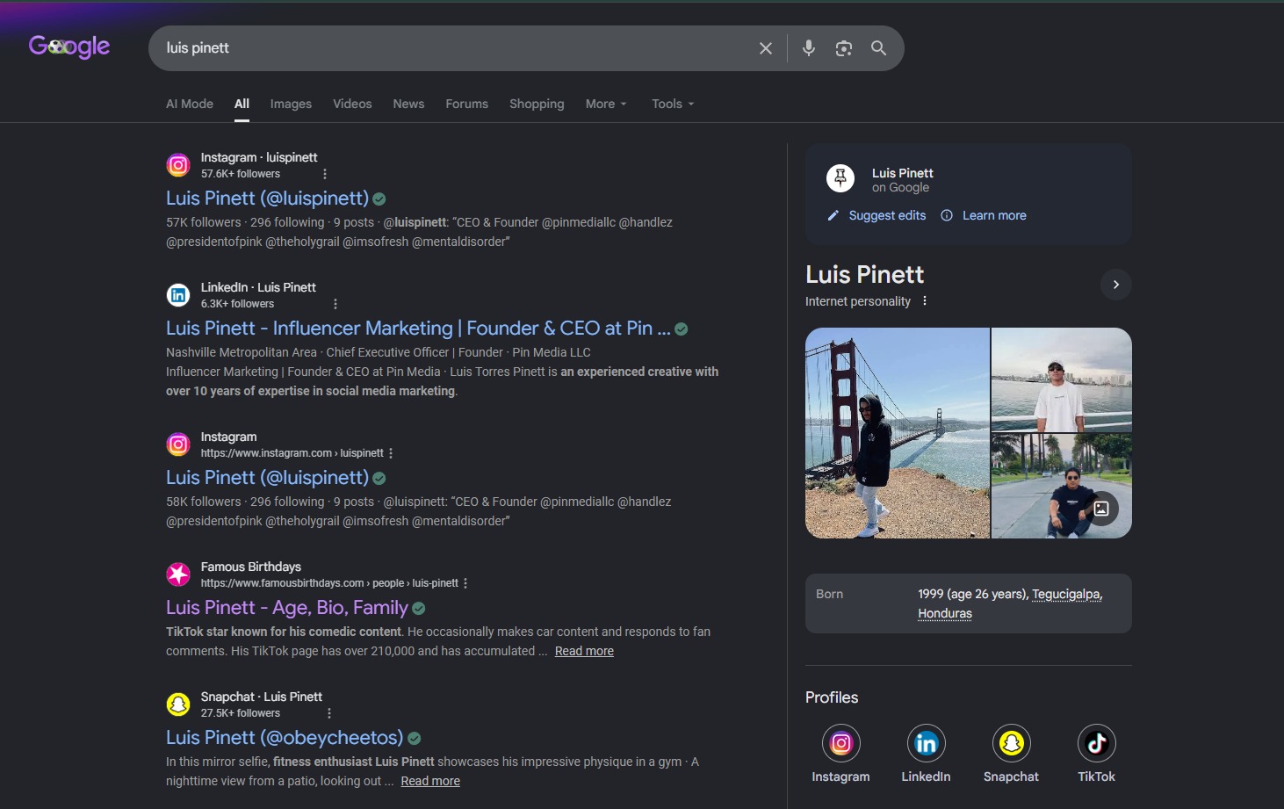
Task: Switch to AI Mode tab
Action: (190, 104)
